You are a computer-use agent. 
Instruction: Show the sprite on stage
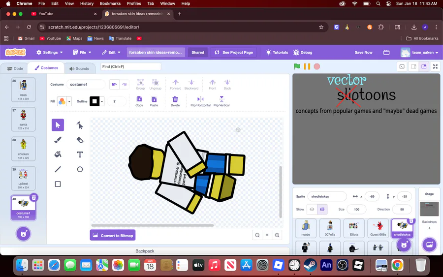[x=312, y=209]
